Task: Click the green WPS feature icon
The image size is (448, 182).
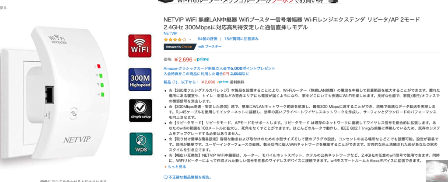Action: click(x=141, y=144)
